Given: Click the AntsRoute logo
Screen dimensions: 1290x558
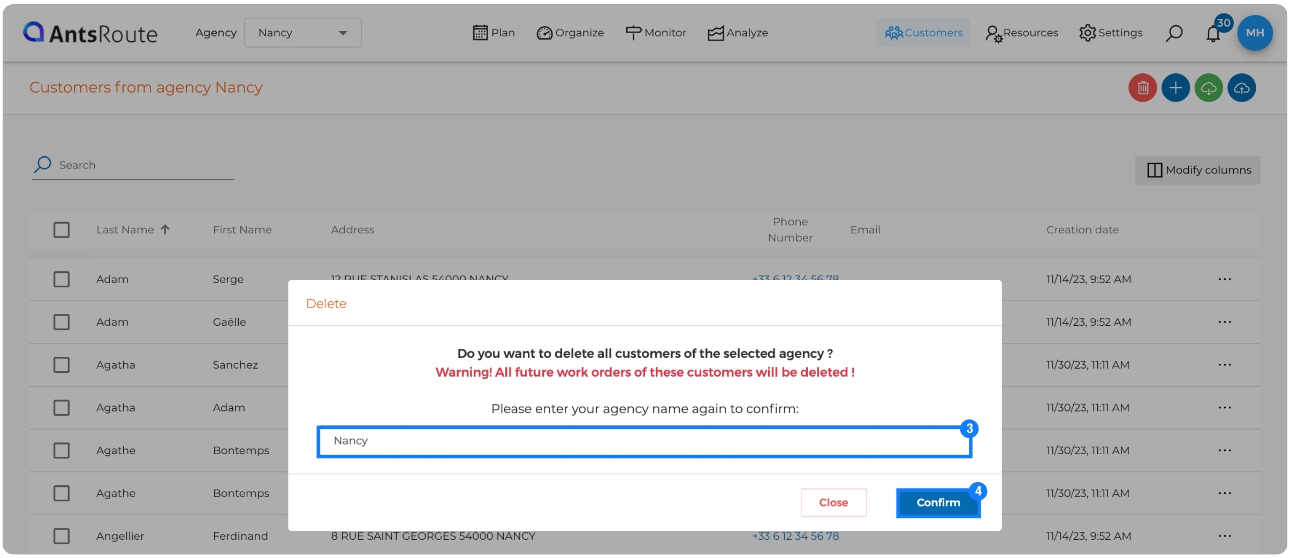Looking at the screenshot, I should click(90, 33).
